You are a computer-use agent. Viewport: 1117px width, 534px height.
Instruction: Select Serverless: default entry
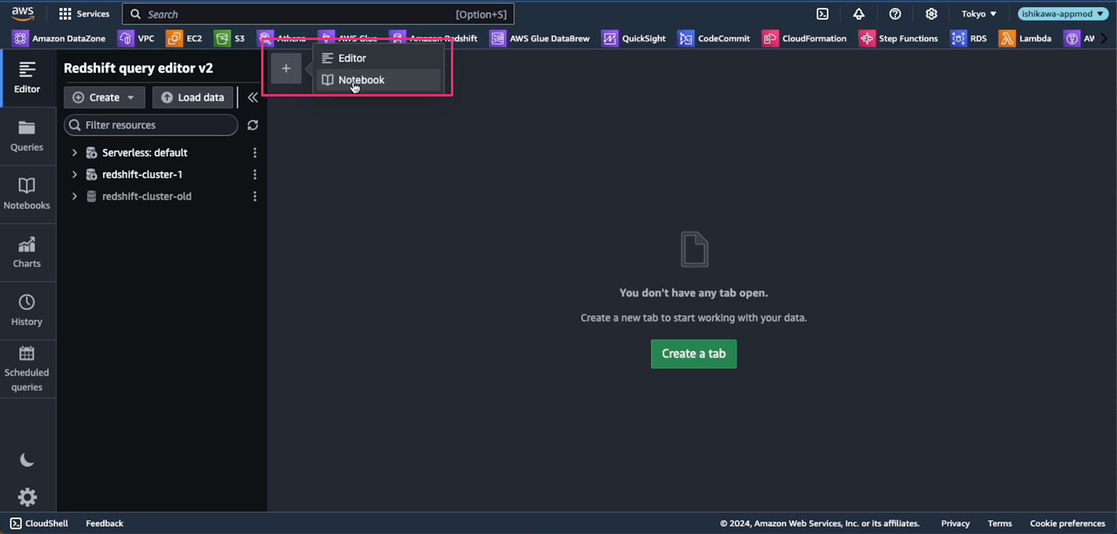coord(145,152)
